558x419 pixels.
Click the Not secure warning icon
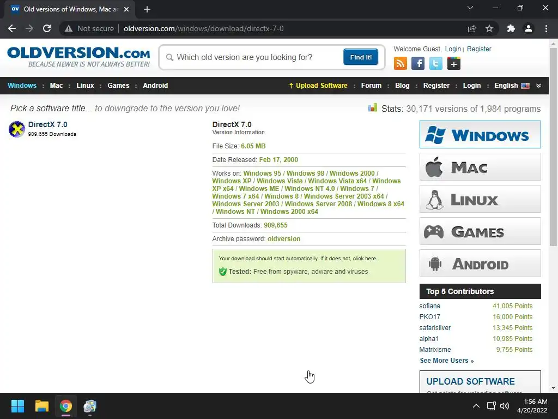pos(69,28)
